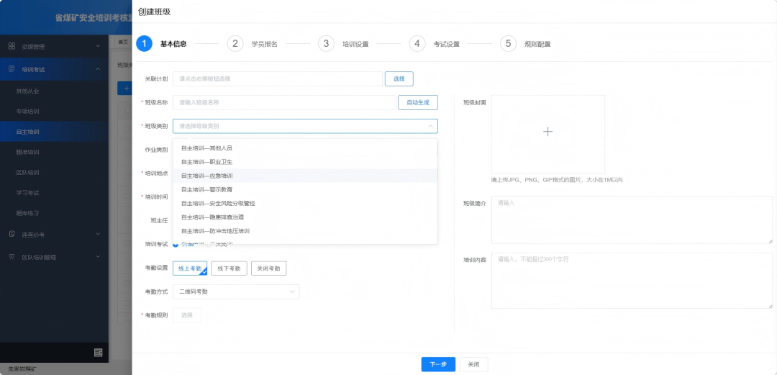Click step 5 circle 规则配置
This screenshot has height=375, width=777.
[x=508, y=44]
